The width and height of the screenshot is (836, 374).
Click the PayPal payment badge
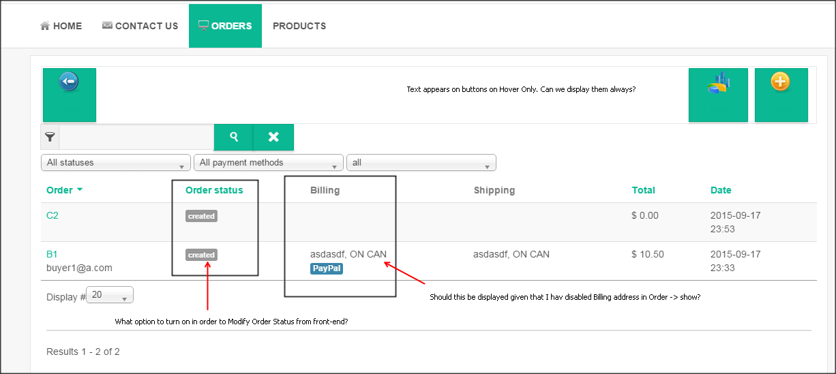[327, 268]
